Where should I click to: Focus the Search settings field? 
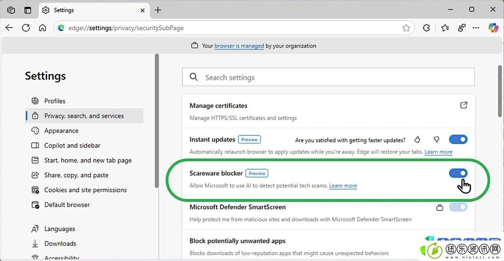[x=328, y=77]
